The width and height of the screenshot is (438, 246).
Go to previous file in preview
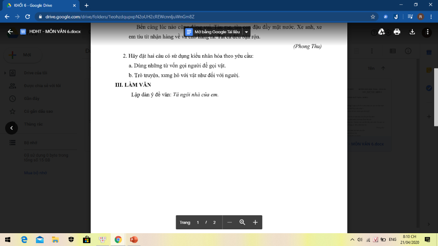pyautogui.click(x=12, y=128)
